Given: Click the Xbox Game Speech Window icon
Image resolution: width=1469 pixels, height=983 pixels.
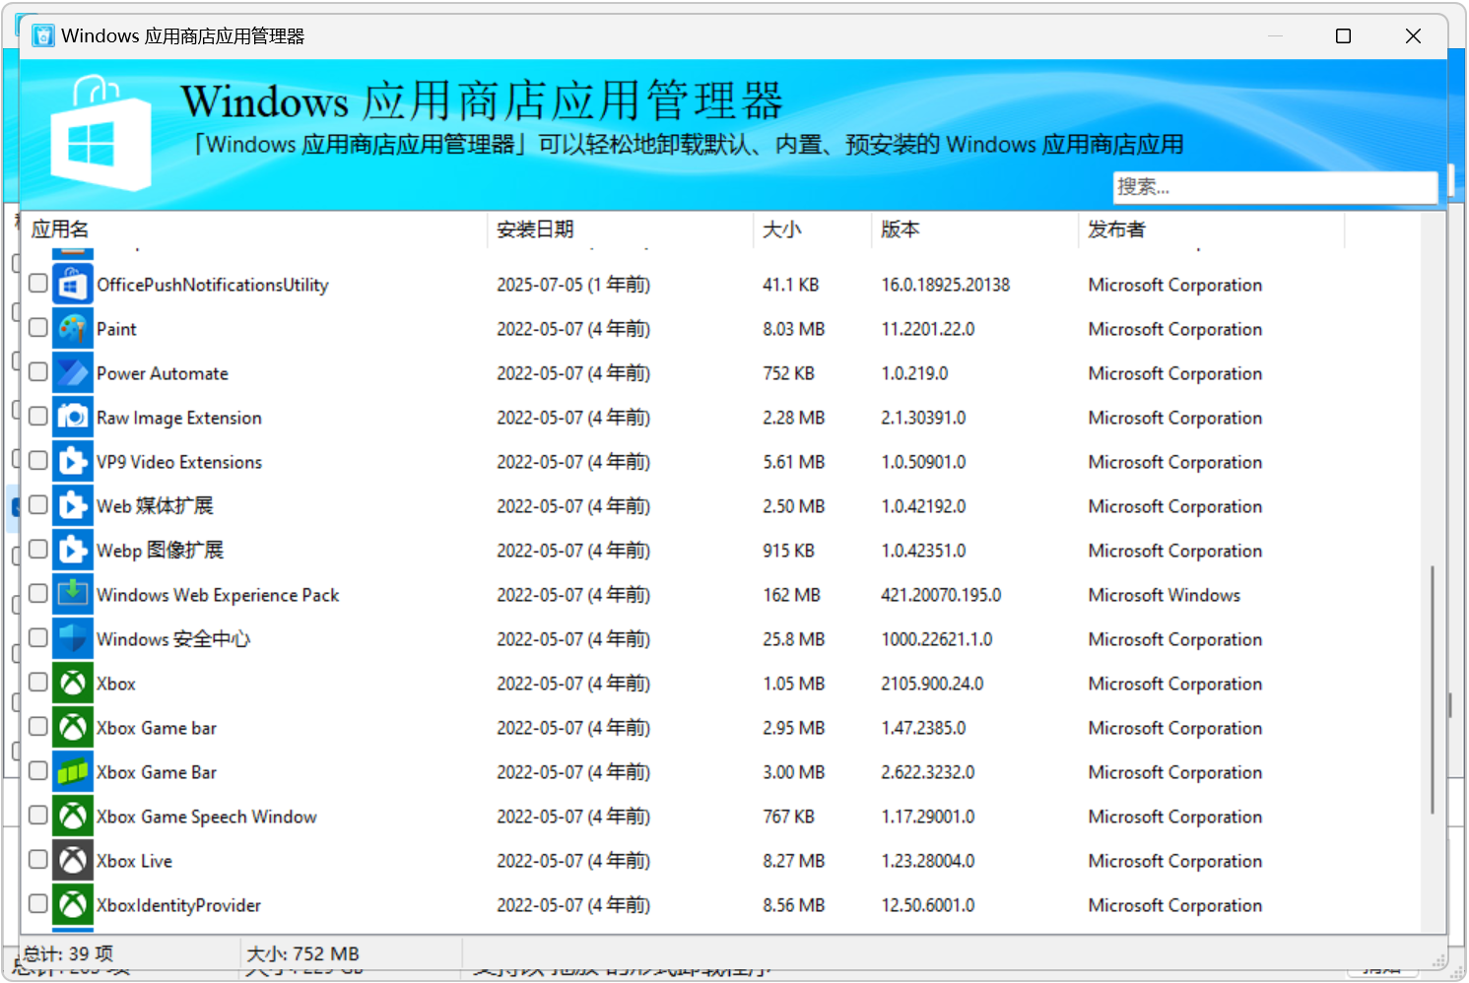Looking at the screenshot, I should [73, 817].
